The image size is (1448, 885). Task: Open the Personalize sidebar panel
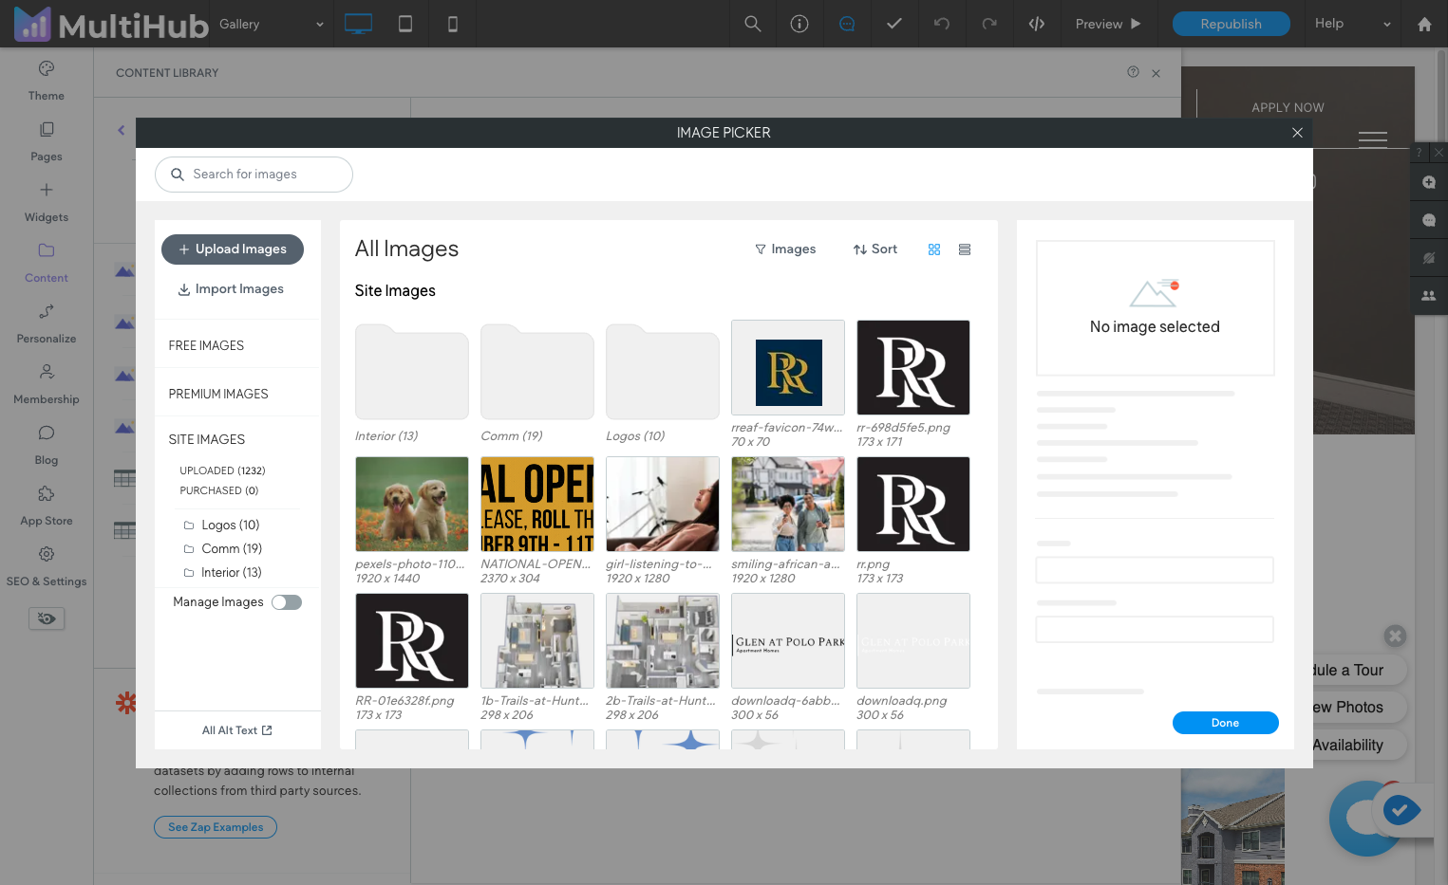pos(47,323)
